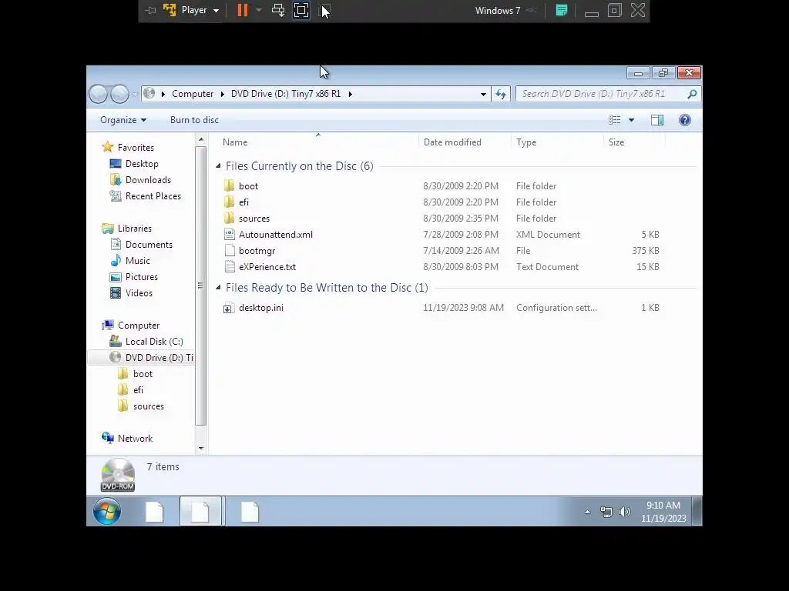
Task: Collapse Files Currently on the Disc group
Action: pos(218,166)
